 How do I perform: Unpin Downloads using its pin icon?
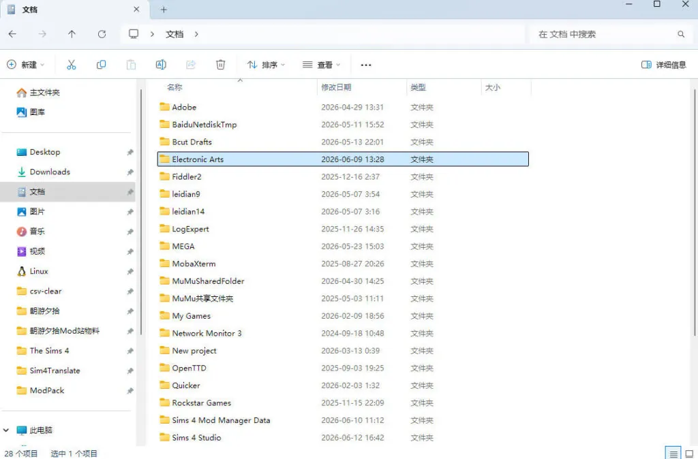click(130, 172)
